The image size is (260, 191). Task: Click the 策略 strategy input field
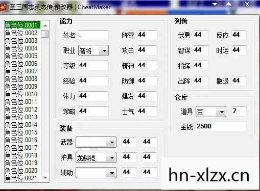(93, 112)
